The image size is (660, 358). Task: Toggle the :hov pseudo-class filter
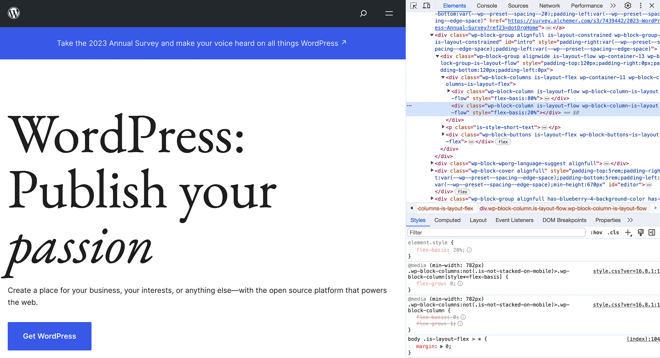click(595, 233)
